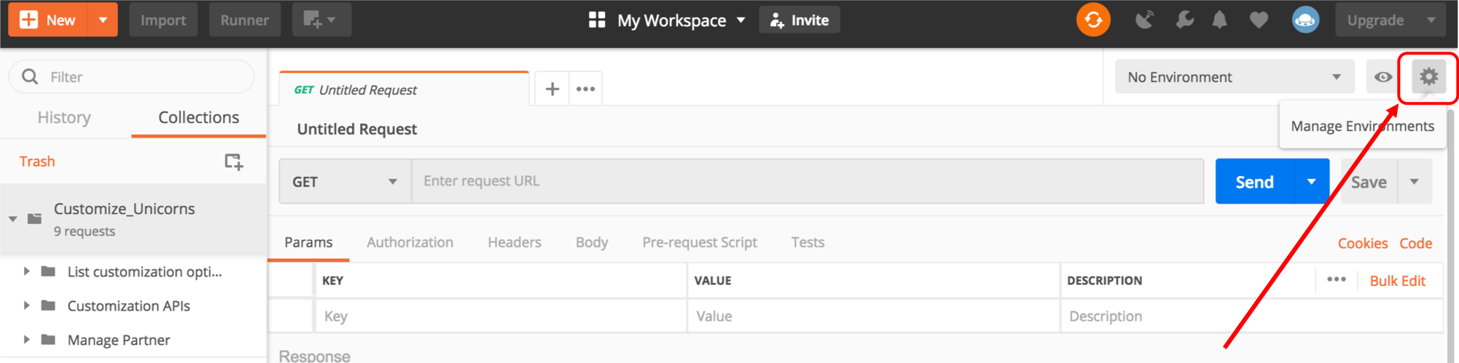This screenshot has height=363, width=1459.
Task: Click the Bulk Edit link
Action: coord(1397,281)
